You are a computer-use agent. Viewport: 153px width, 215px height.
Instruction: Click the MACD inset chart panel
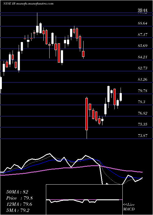[84, 200]
